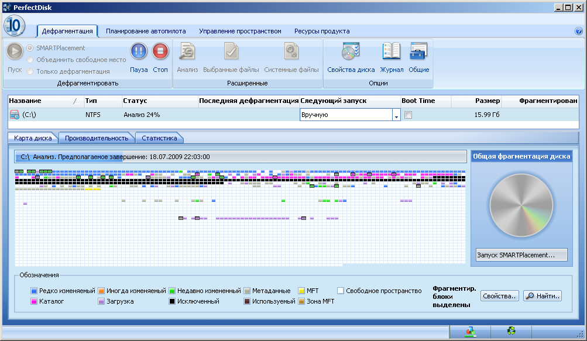Viewport: 587px width, 341px height.
Task: Switch to the Производительность tab
Action: (x=97, y=138)
